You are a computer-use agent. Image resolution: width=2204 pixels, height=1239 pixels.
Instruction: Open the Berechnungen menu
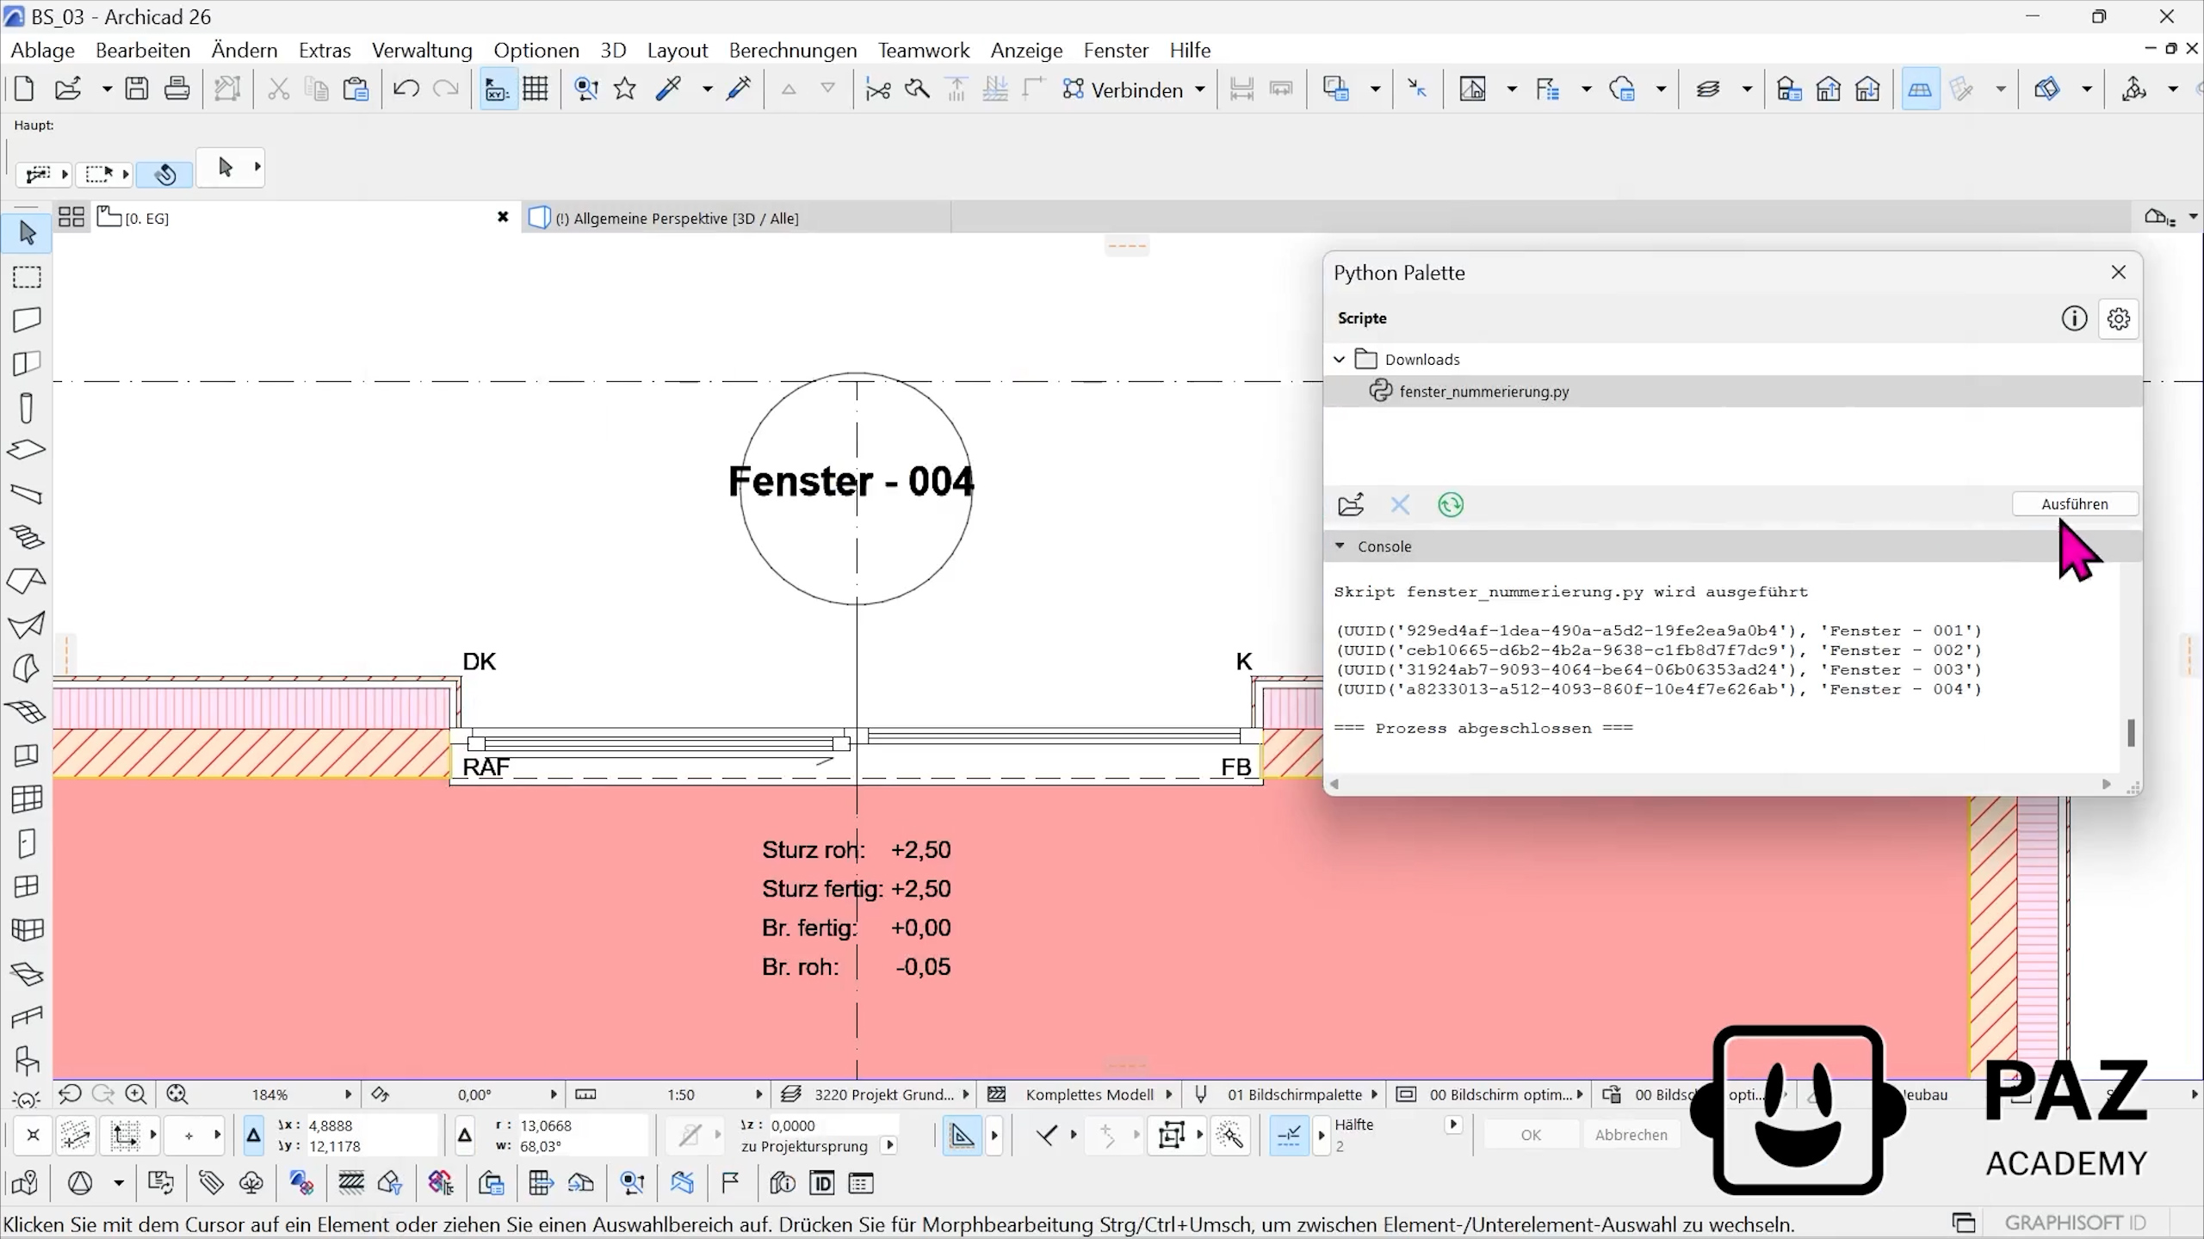793,50
